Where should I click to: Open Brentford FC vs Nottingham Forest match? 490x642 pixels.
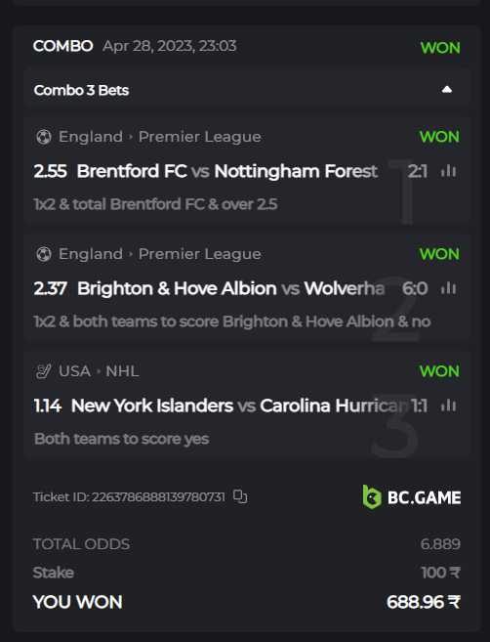tap(227, 171)
